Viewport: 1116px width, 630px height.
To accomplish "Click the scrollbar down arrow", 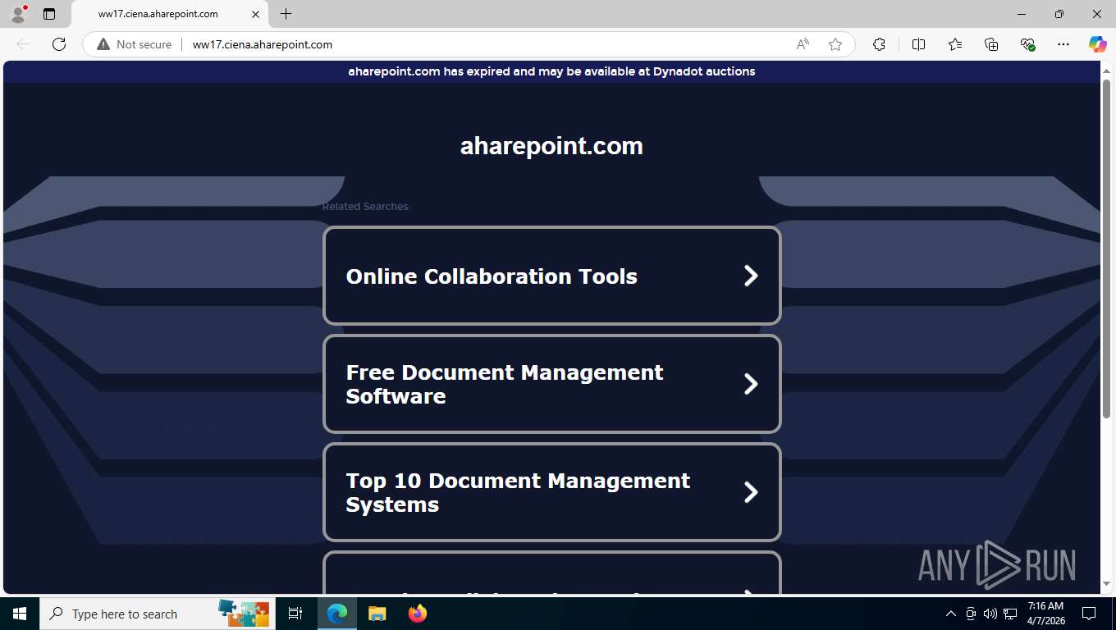I will [x=1106, y=584].
